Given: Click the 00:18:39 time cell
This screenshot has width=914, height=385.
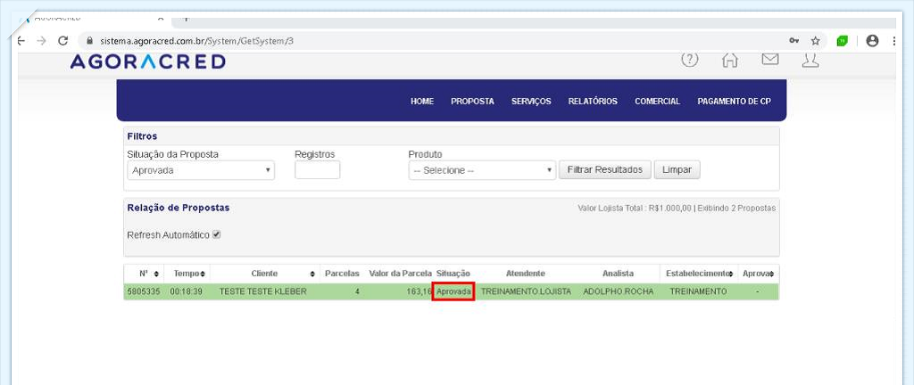Looking at the screenshot, I should pyautogui.click(x=186, y=291).
